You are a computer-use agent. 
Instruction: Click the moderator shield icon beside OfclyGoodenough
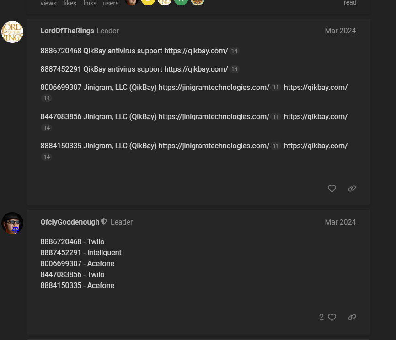coord(104,222)
